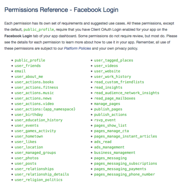Go to read_custom_friendlists link
183x188 pixels.
(119, 82)
